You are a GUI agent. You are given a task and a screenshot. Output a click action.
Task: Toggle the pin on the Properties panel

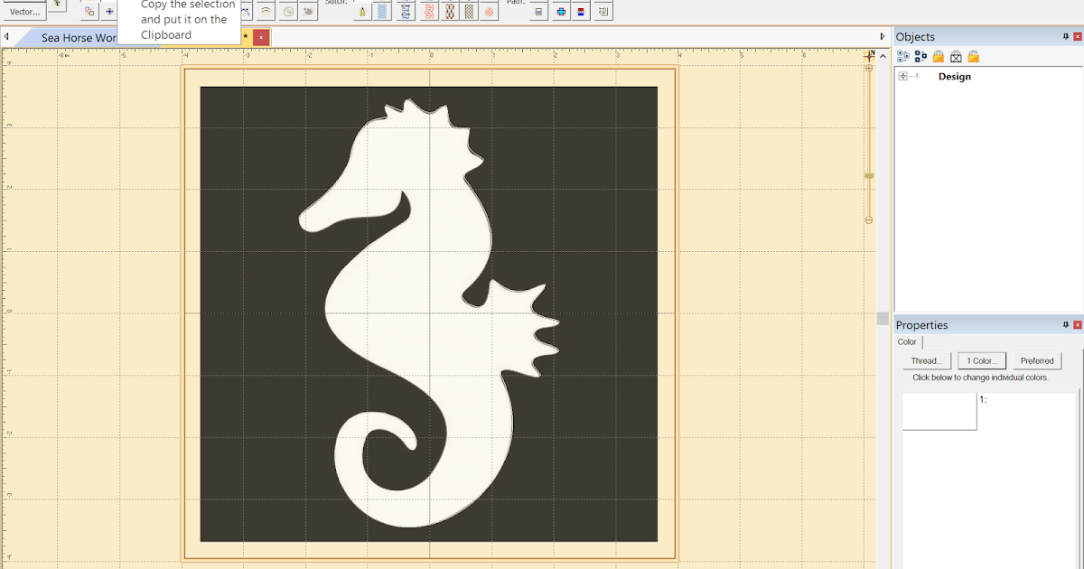click(1066, 324)
